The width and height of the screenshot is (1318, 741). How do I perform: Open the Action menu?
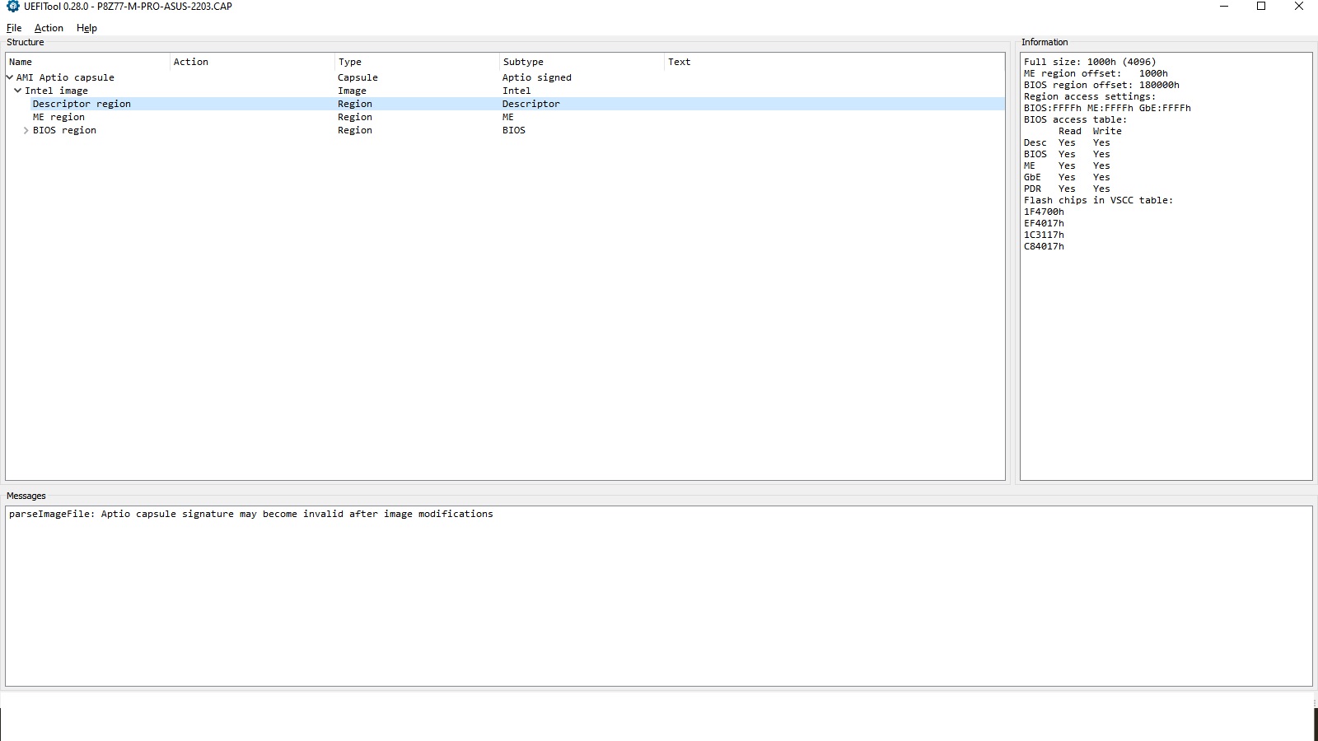(49, 28)
